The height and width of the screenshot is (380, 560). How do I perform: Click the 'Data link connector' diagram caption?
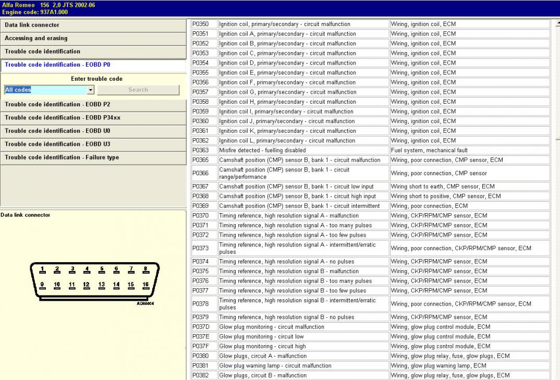(x=26, y=215)
